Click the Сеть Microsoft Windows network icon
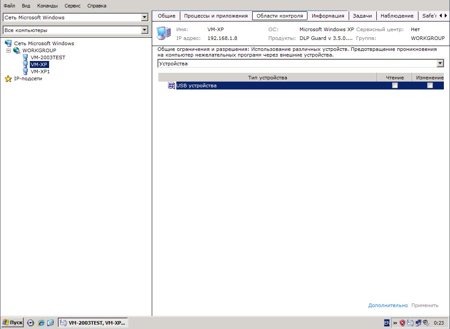450x329 pixels. pyautogui.click(x=8, y=43)
